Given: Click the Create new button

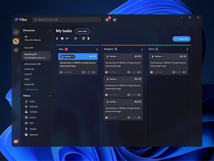Looking at the screenshot, I should pos(181,39).
